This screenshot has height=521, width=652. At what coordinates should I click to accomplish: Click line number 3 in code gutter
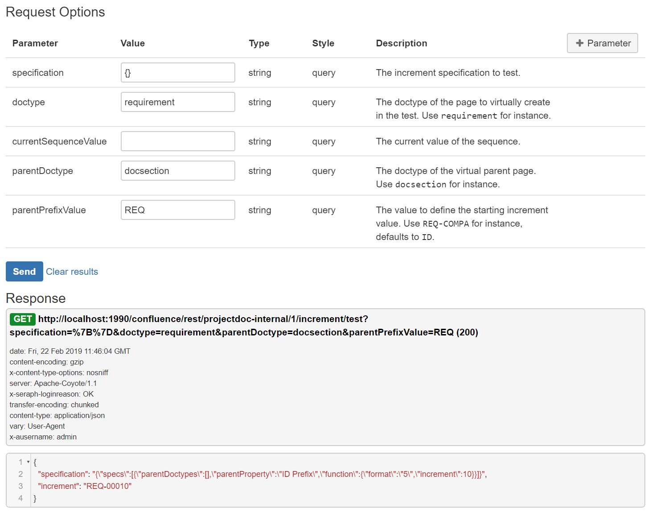21,486
